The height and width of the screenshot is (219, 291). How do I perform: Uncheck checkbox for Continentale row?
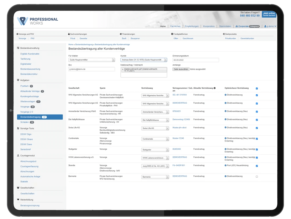(257, 139)
